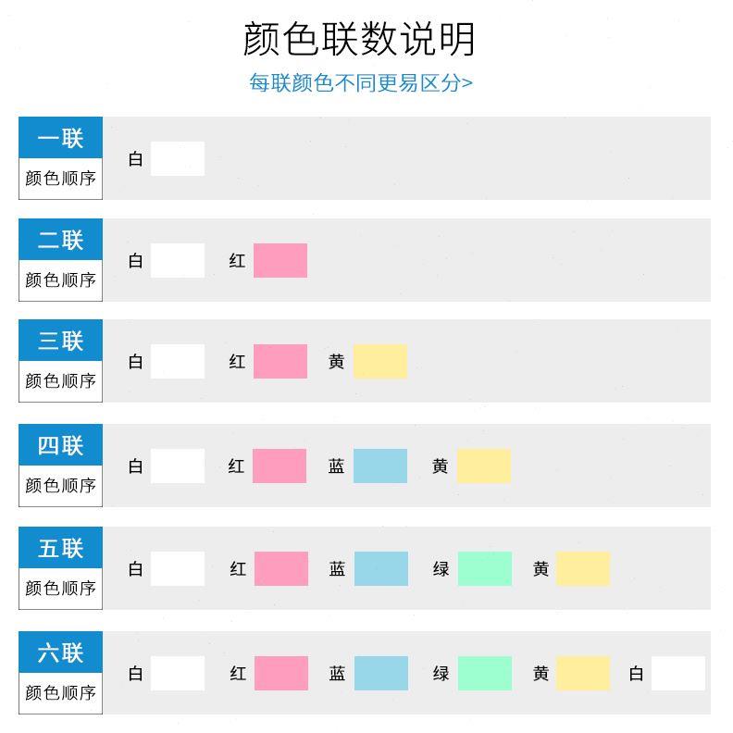The height and width of the screenshot is (733, 733).
Task: Select the 四联 blue header label
Action: [61, 445]
